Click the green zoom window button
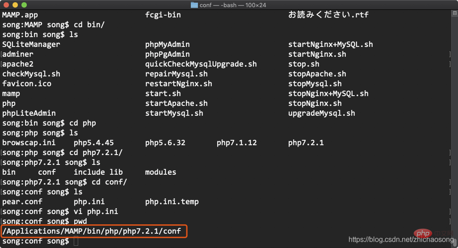 pos(24,4)
